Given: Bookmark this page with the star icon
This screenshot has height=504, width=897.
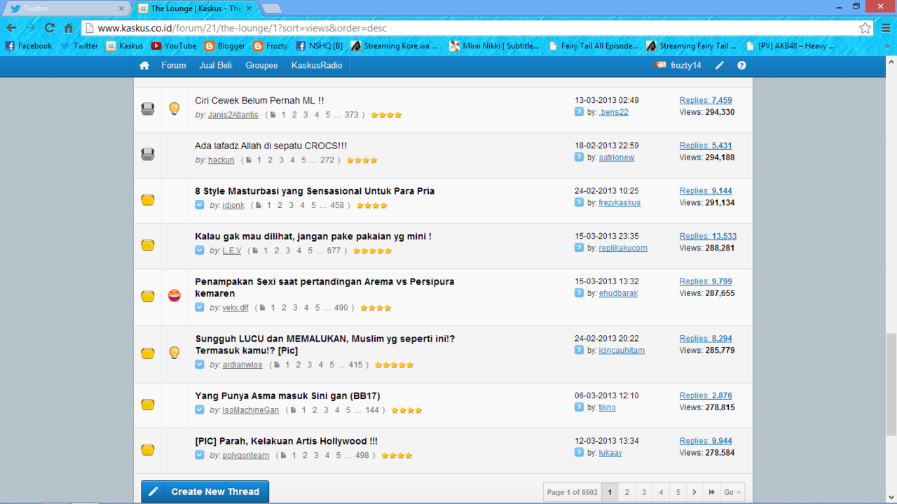Looking at the screenshot, I should [865, 28].
